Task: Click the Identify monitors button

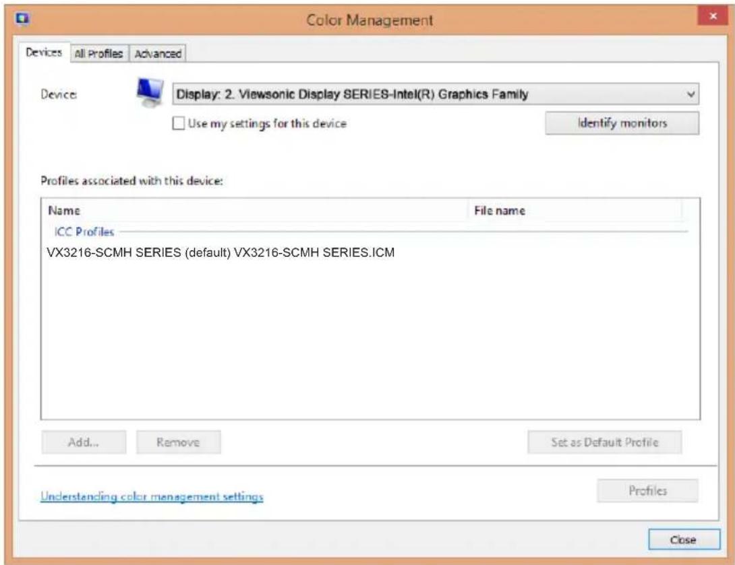Action: click(622, 123)
